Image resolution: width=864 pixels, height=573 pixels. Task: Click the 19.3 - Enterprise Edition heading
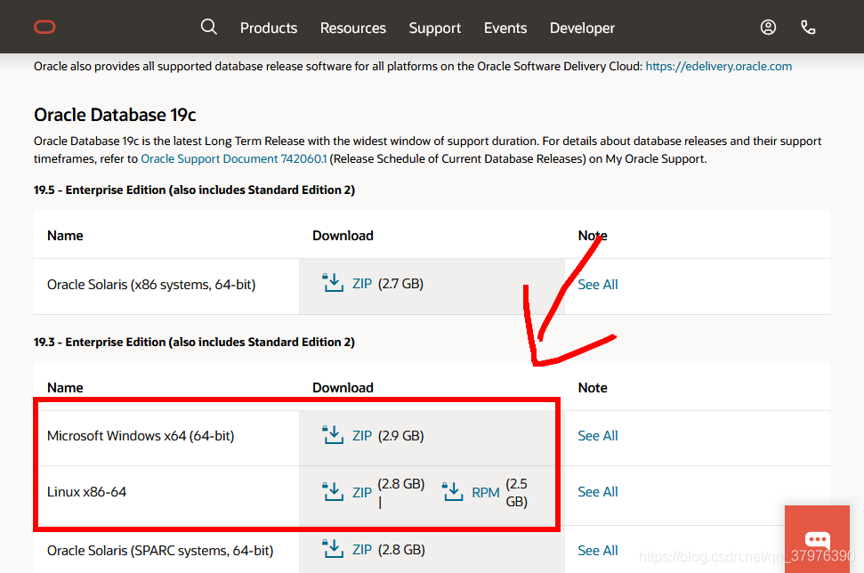[194, 343]
